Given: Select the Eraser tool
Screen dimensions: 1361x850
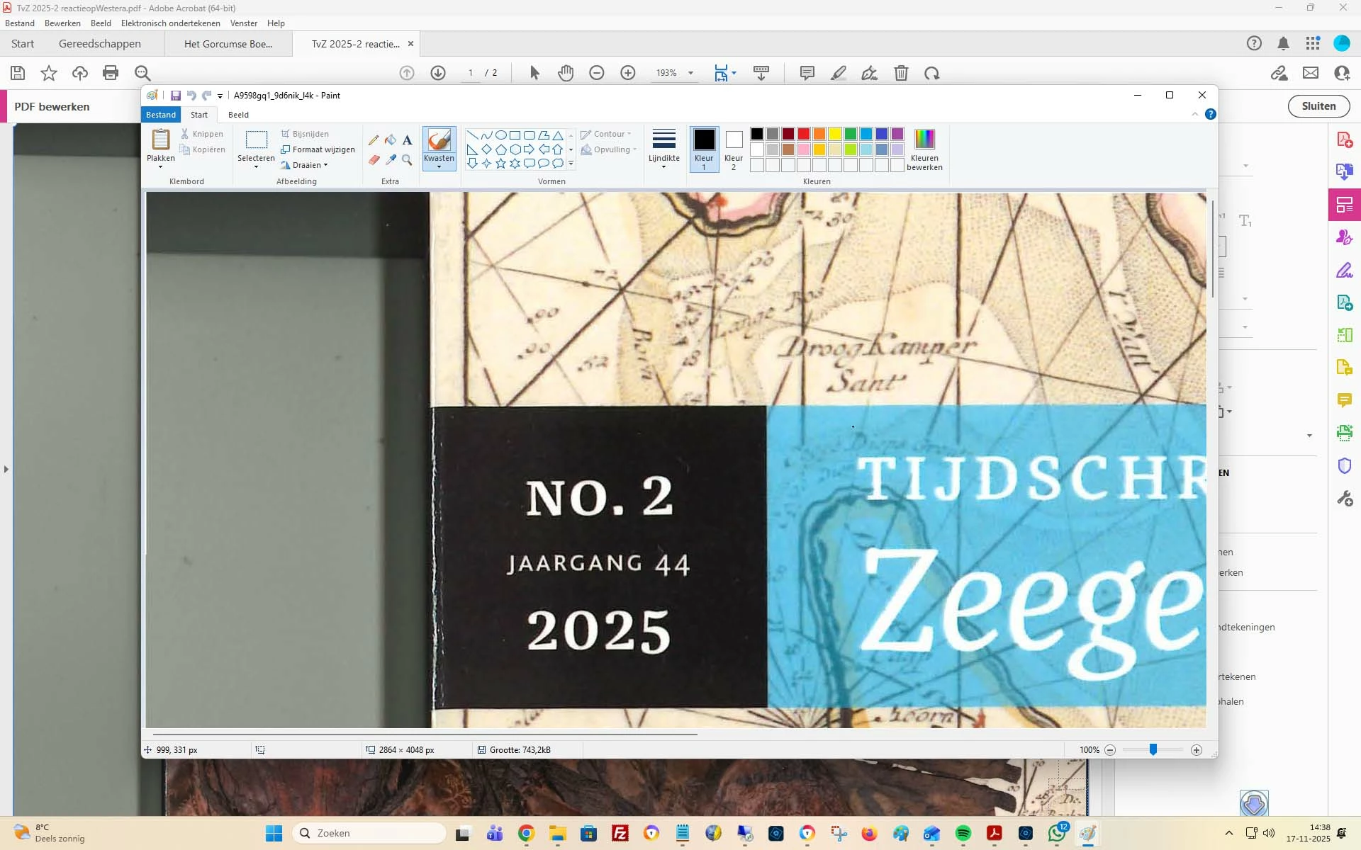Looking at the screenshot, I should [x=374, y=160].
